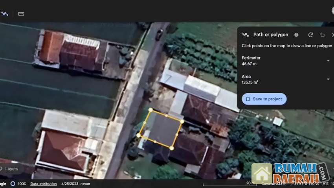Click path icon beside Path or polygon title

[245, 35]
